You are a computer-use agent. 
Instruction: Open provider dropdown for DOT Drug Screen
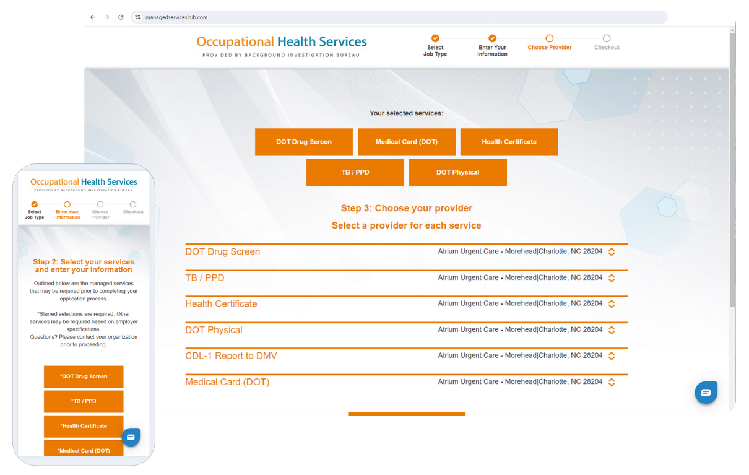[611, 252]
